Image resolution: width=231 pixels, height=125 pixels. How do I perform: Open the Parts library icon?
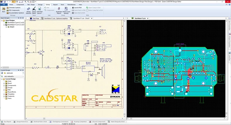[x=4, y=10]
